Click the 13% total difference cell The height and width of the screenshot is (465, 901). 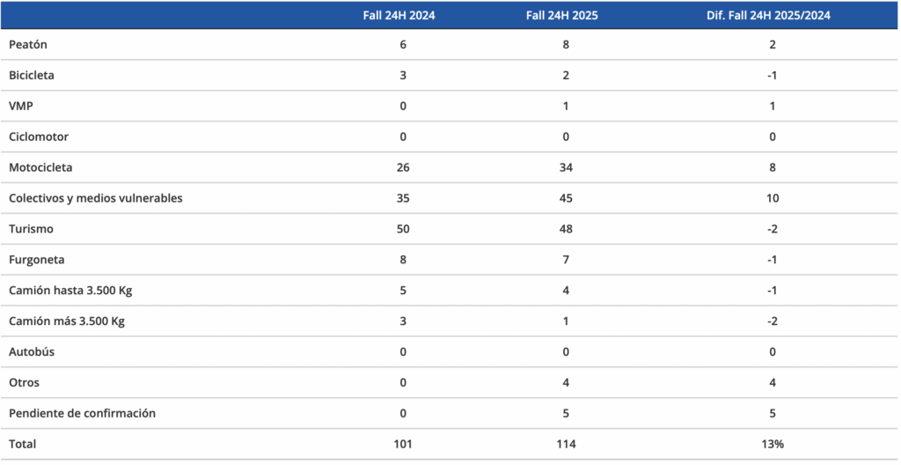click(770, 444)
